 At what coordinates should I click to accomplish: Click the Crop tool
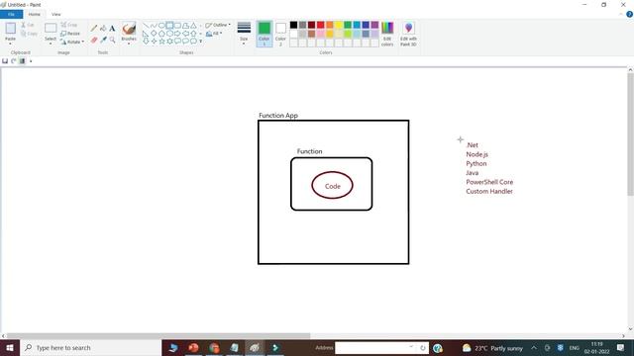68,25
